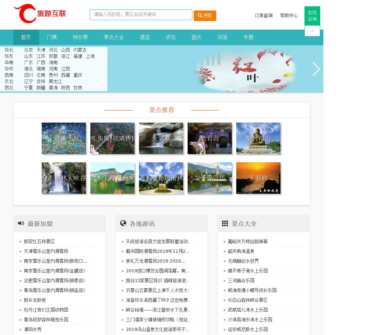
Task: Open 濮阳水秀 list entry
Action: (33, 329)
